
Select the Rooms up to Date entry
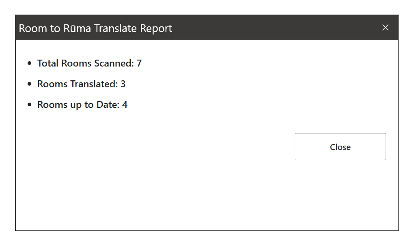click(82, 104)
